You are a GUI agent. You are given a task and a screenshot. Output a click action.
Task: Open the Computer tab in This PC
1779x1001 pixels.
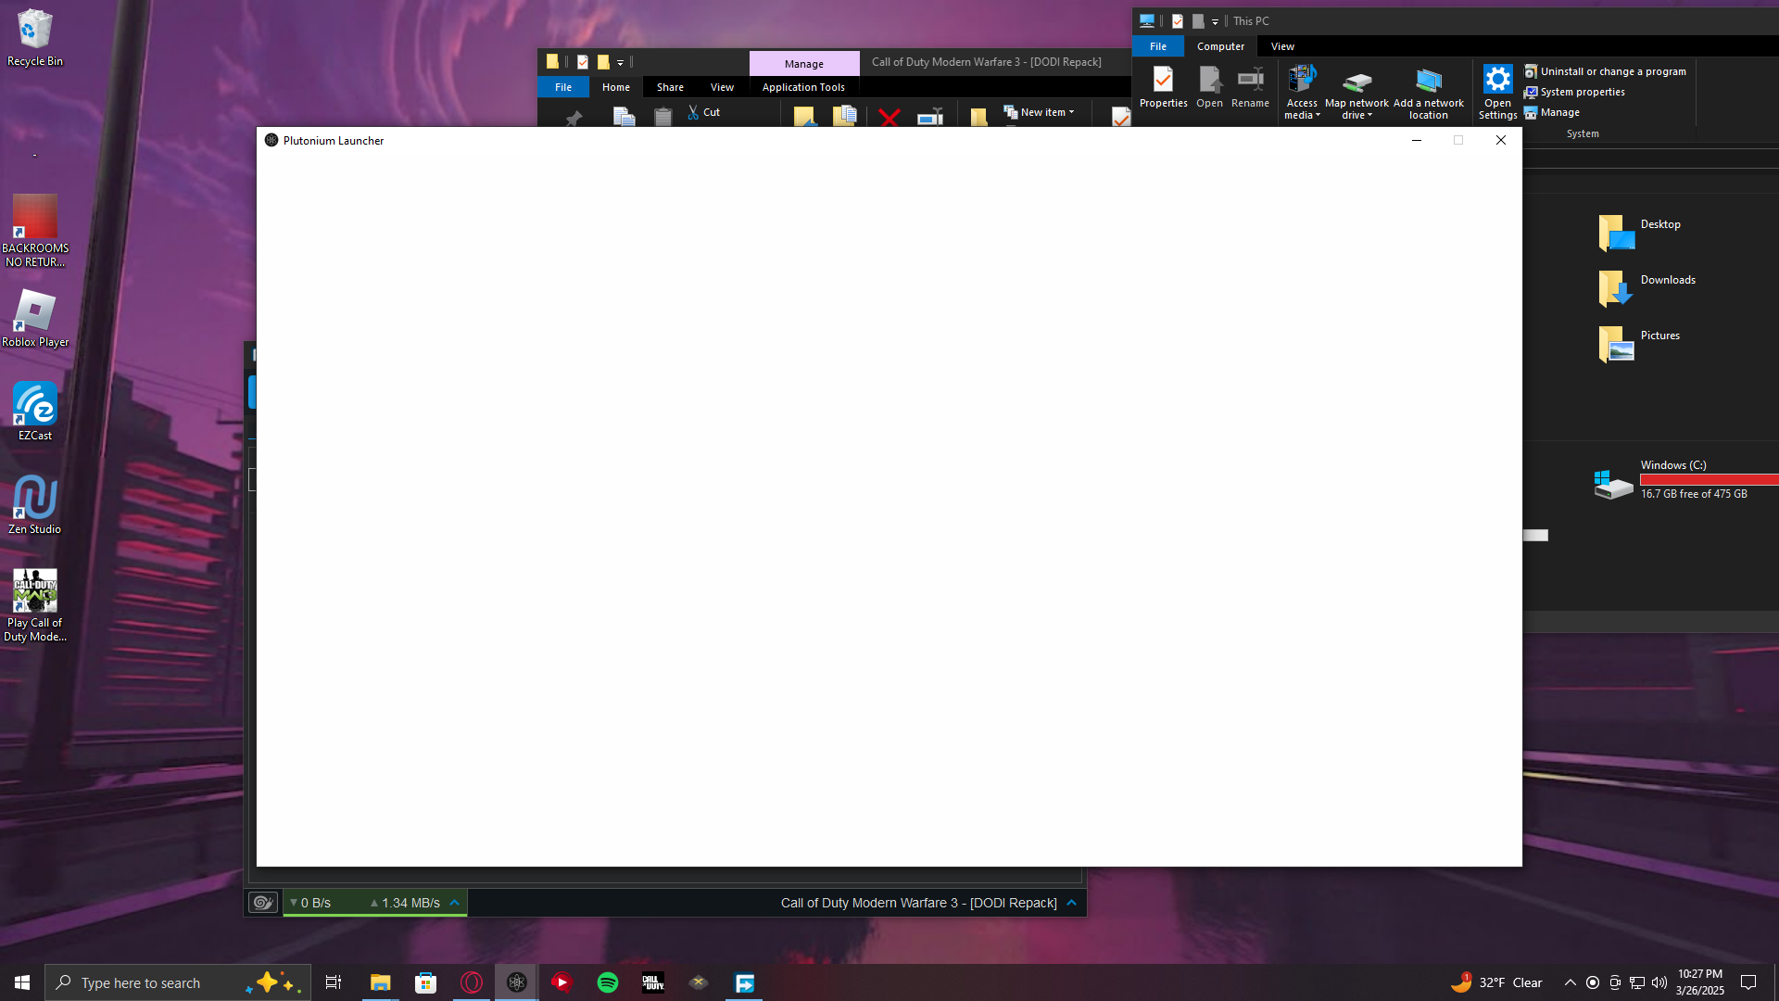click(x=1219, y=46)
